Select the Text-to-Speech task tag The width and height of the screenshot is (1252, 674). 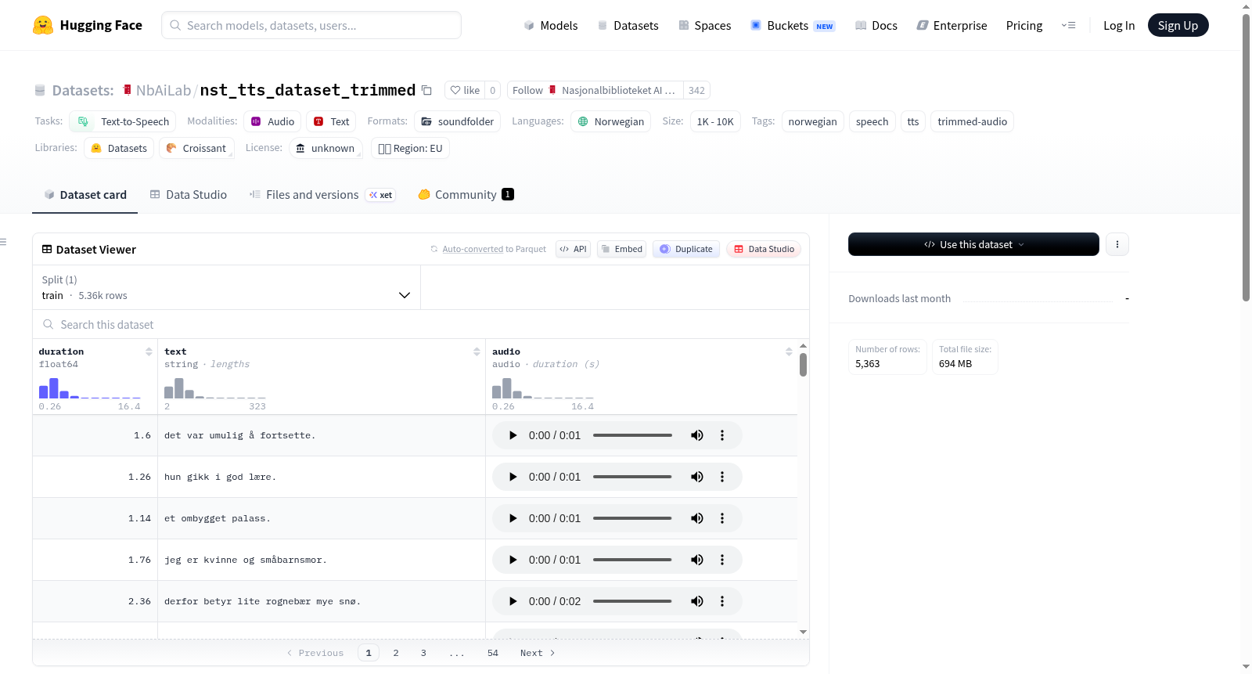click(123, 121)
